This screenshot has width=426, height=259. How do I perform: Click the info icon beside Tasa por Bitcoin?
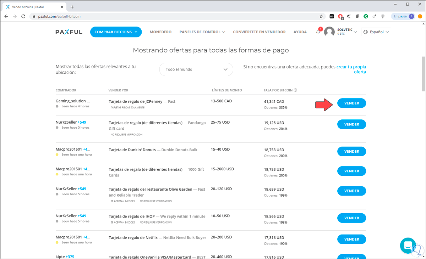click(295, 90)
